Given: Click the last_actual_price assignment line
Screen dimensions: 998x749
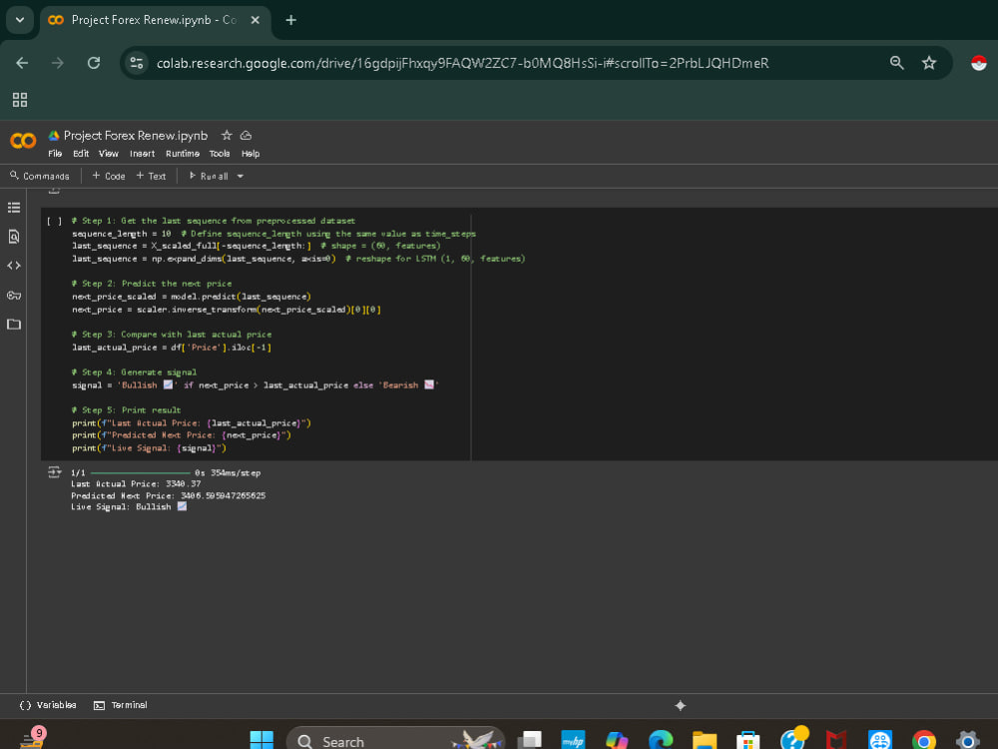Looking at the screenshot, I should pos(172,348).
